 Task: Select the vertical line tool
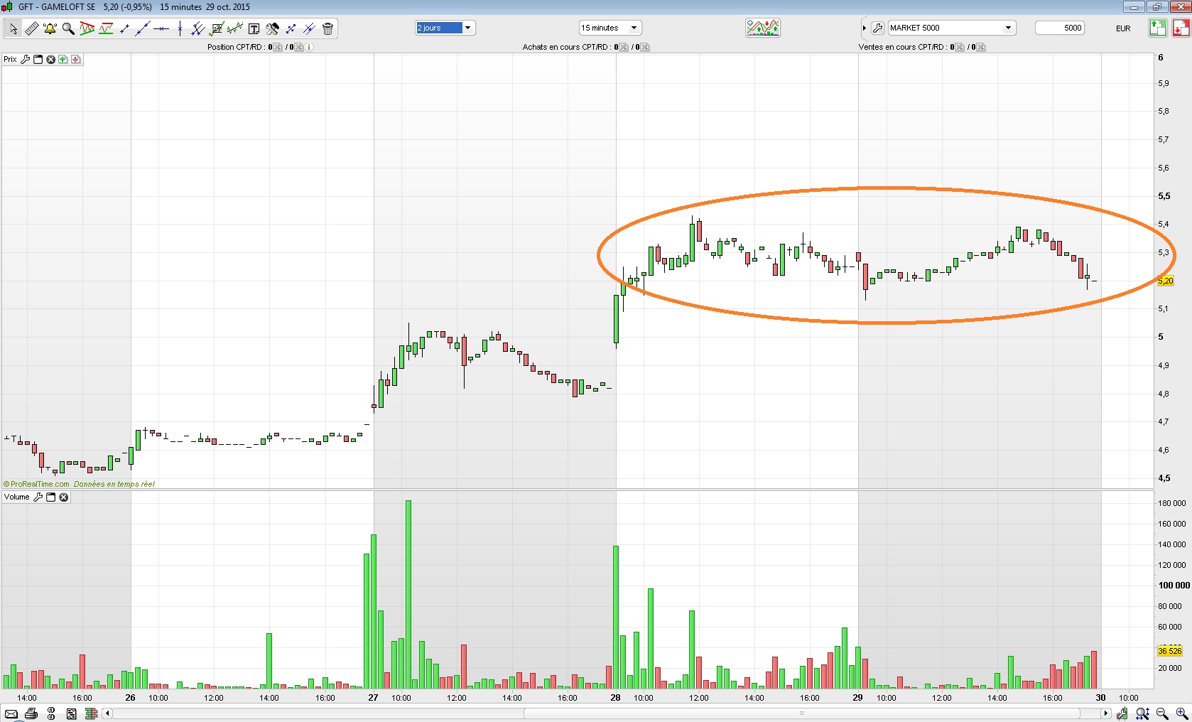click(180, 28)
